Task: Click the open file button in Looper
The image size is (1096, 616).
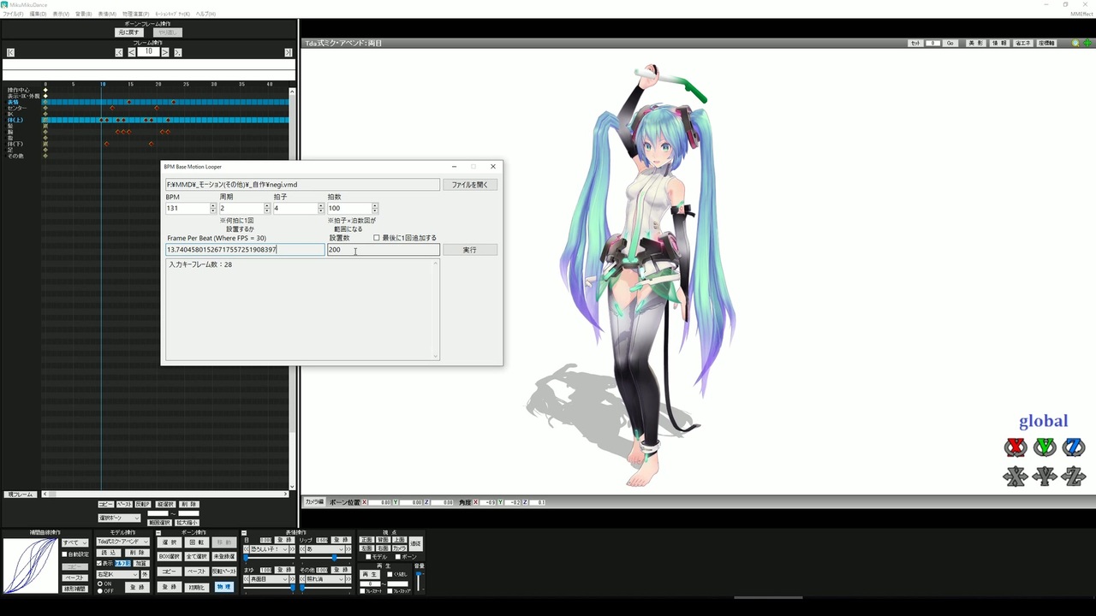Action: pos(469,185)
